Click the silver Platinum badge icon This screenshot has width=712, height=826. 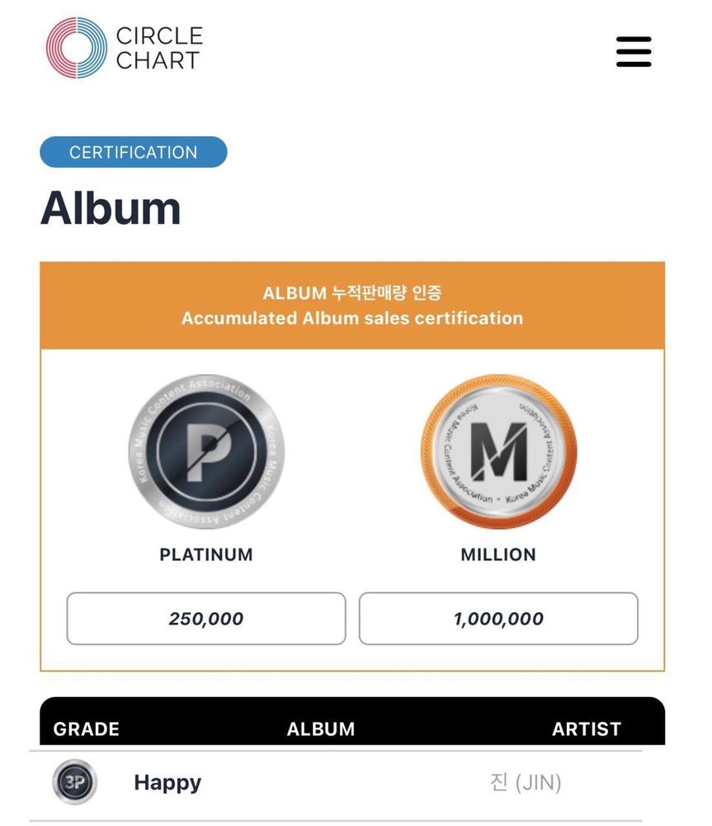coord(206,452)
